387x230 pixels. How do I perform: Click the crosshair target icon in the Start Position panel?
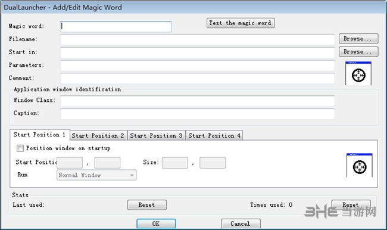360,165
